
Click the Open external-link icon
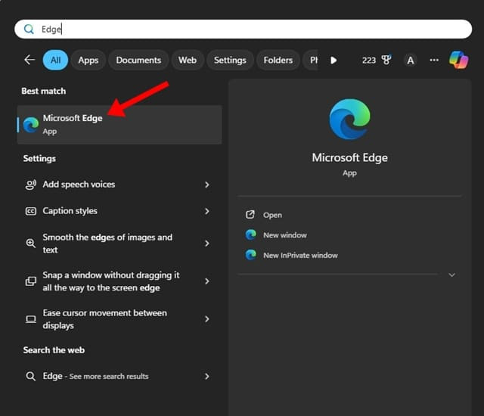tap(250, 215)
